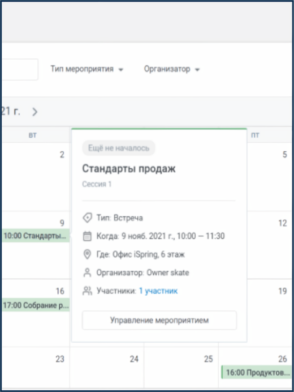Image resolution: width=294 pixels, height=392 pixels.
Task: Click the tag icon next to Тип: Встреча
Action: 87,218
